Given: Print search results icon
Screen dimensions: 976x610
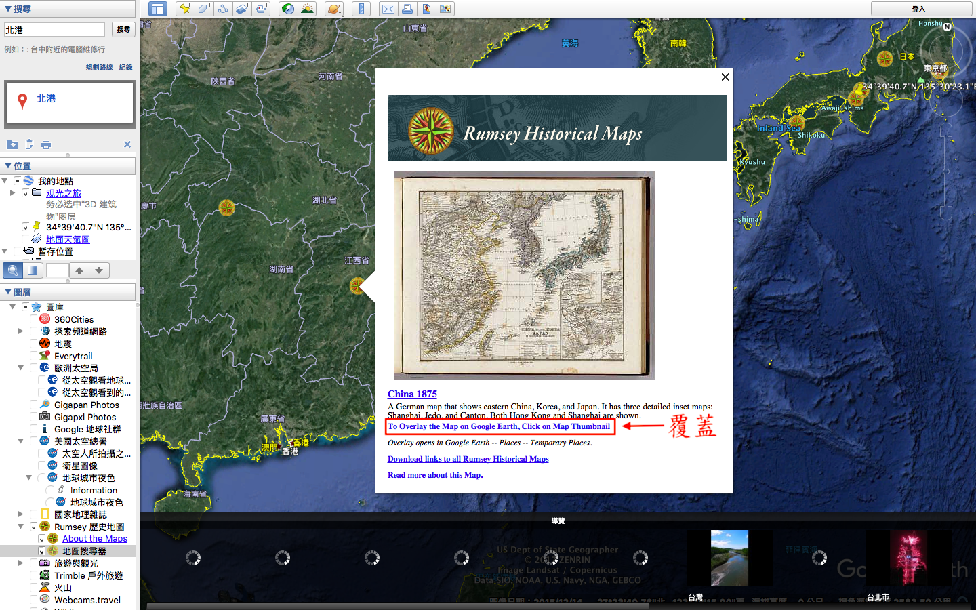Looking at the screenshot, I should pos(46,144).
